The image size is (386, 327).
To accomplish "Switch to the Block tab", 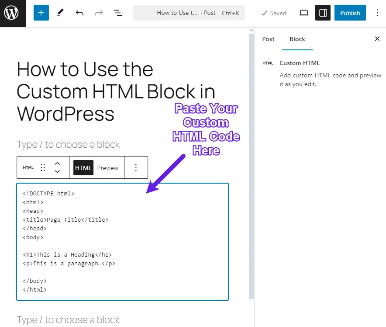I will [x=297, y=39].
